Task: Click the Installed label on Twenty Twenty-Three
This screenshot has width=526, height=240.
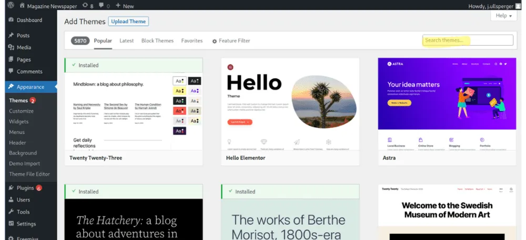Action: [88, 65]
